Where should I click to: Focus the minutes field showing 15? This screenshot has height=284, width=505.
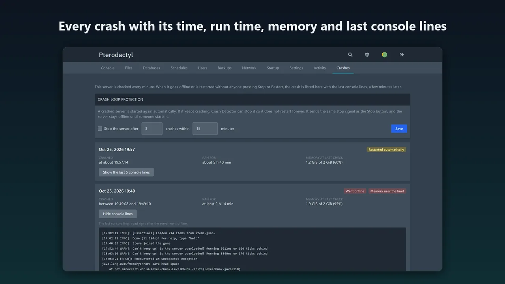[x=205, y=129]
